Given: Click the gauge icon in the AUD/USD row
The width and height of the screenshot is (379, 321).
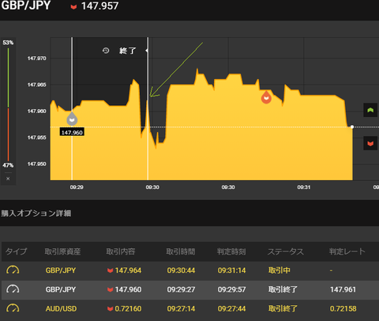Looking at the screenshot, I should [x=13, y=308].
